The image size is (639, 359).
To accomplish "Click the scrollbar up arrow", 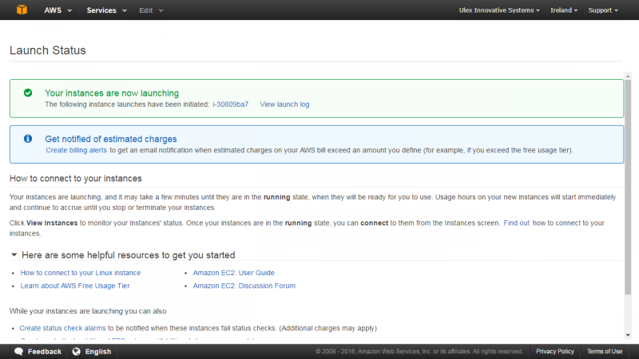I will pyautogui.click(x=628, y=76).
